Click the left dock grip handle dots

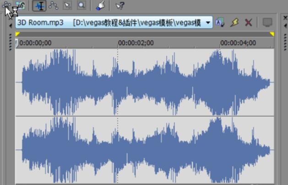point(11,42)
